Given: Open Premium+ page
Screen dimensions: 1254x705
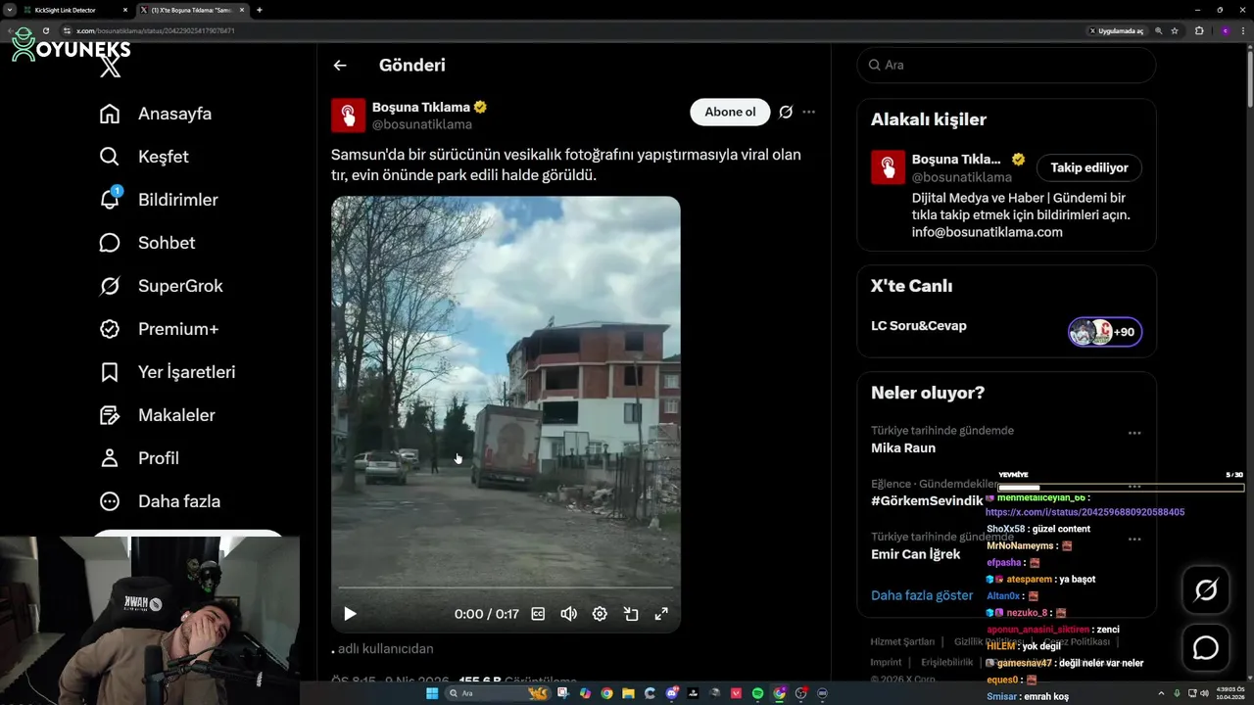Looking at the screenshot, I should [158, 329].
